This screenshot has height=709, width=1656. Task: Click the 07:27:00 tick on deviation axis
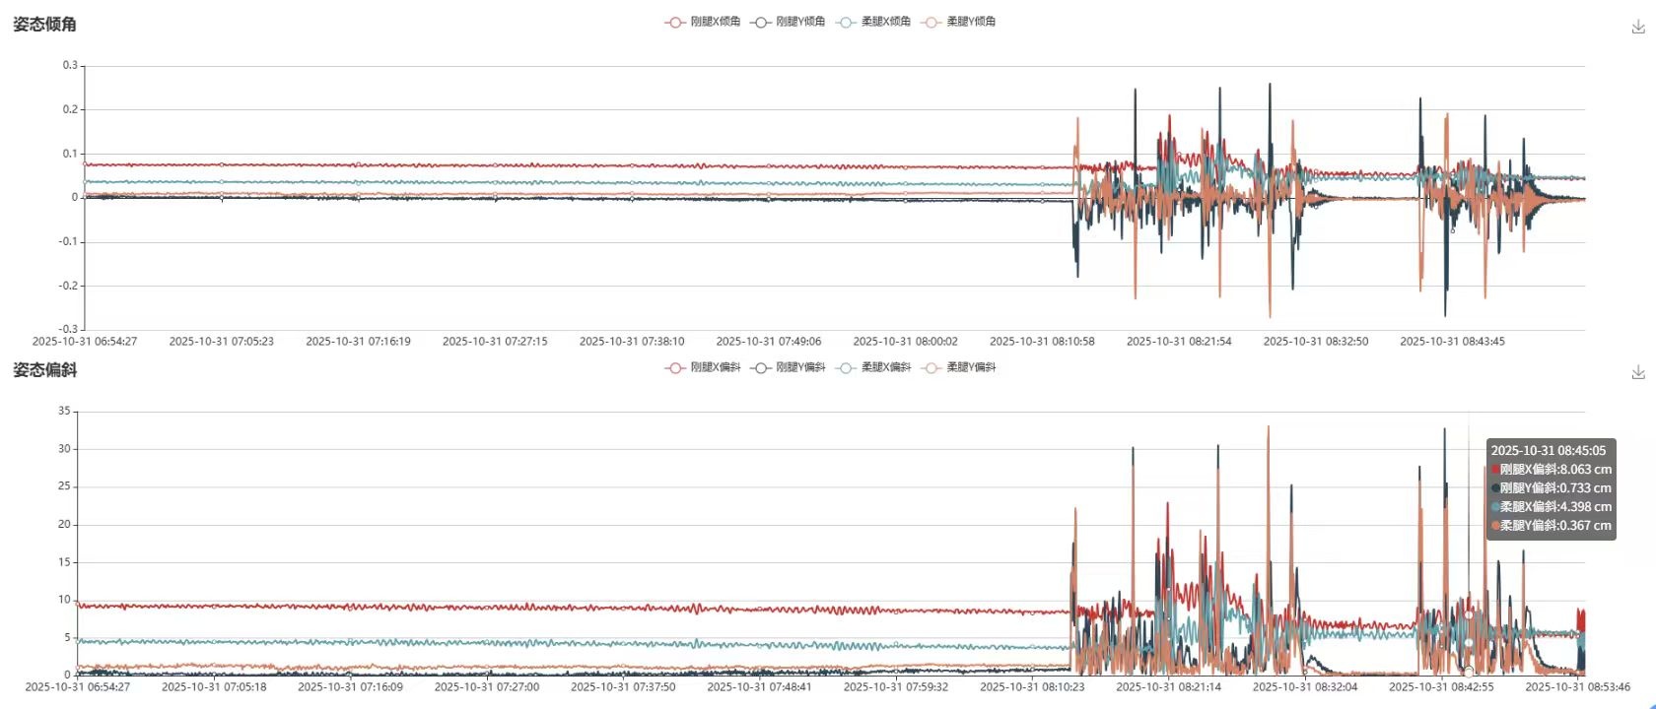pos(487,687)
